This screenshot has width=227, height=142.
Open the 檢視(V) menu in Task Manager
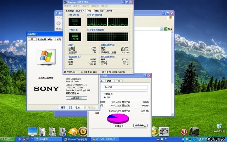click(x=86, y=6)
